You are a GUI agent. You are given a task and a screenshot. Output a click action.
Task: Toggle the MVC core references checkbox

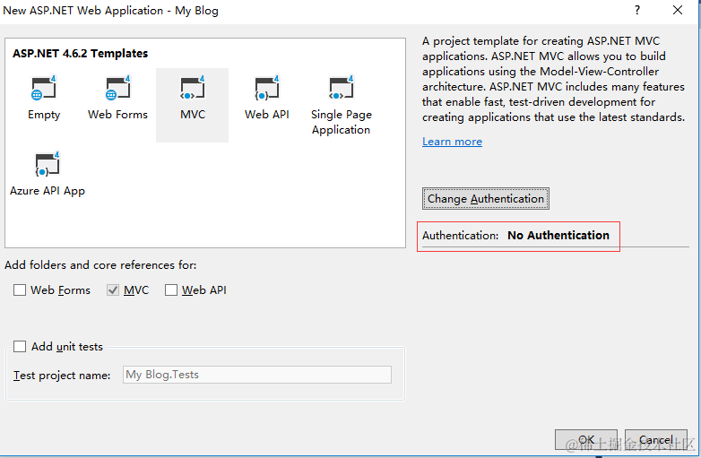(113, 290)
